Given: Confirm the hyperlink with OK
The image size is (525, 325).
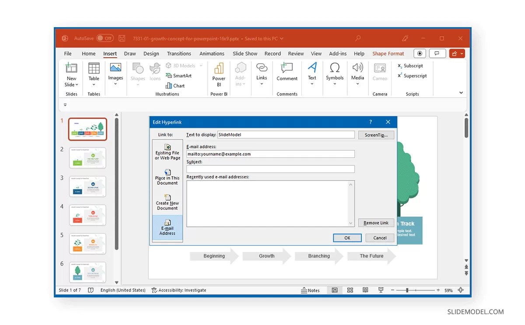Looking at the screenshot, I should [x=347, y=238].
